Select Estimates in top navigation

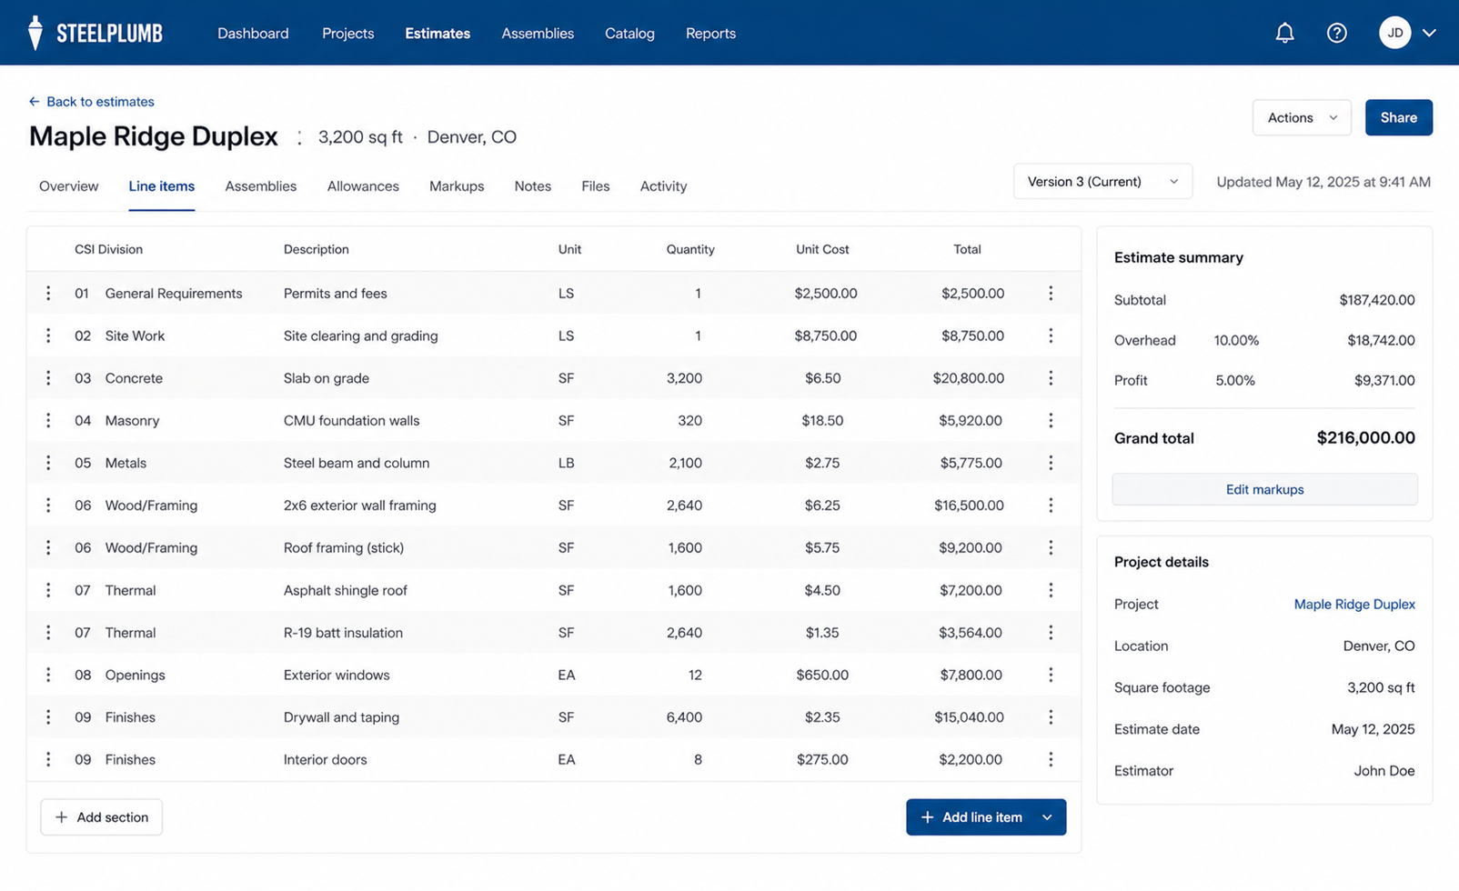(438, 34)
